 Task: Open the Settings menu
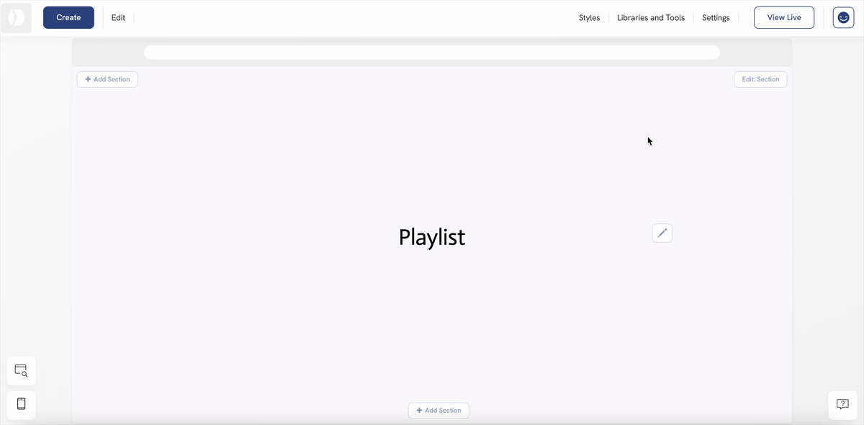(716, 17)
